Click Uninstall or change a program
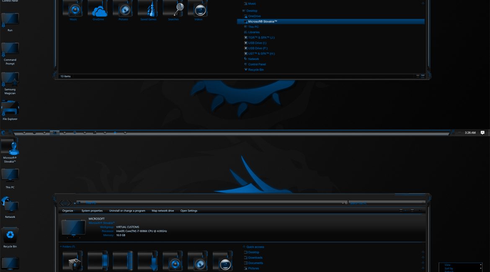 [x=127, y=211]
